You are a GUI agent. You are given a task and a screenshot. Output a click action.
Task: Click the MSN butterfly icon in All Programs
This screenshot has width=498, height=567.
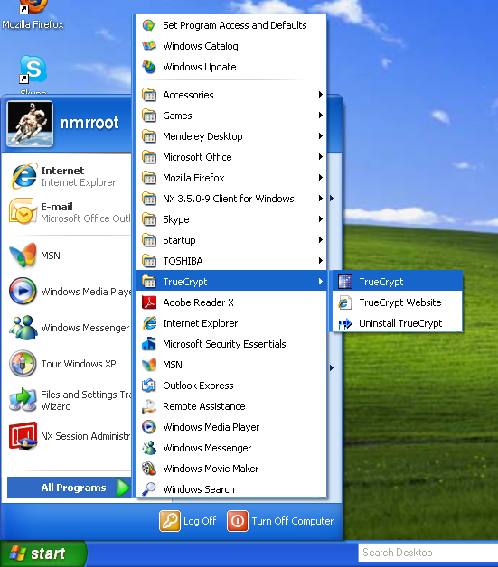pyautogui.click(x=149, y=365)
